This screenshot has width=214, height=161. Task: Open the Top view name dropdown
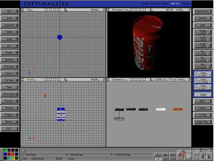click(x=29, y=10)
